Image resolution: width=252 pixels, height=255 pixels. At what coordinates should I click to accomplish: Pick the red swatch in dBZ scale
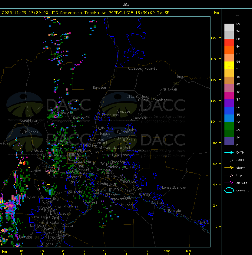tap(229, 43)
